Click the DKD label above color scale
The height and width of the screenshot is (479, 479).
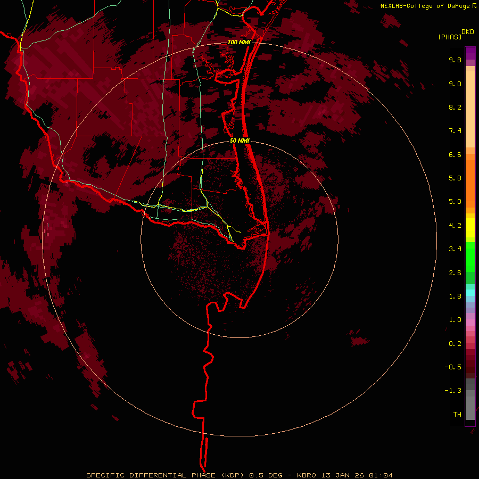click(468, 32)
